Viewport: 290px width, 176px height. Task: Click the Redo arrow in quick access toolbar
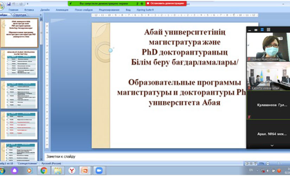pos(21,4)
